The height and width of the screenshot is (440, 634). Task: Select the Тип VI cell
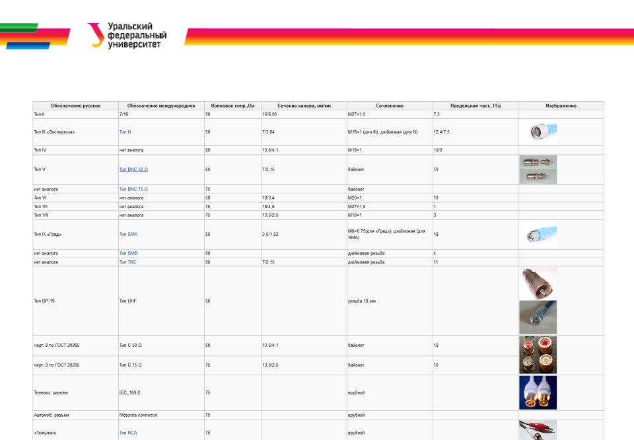pyautogui.click(x=75, y=198)
